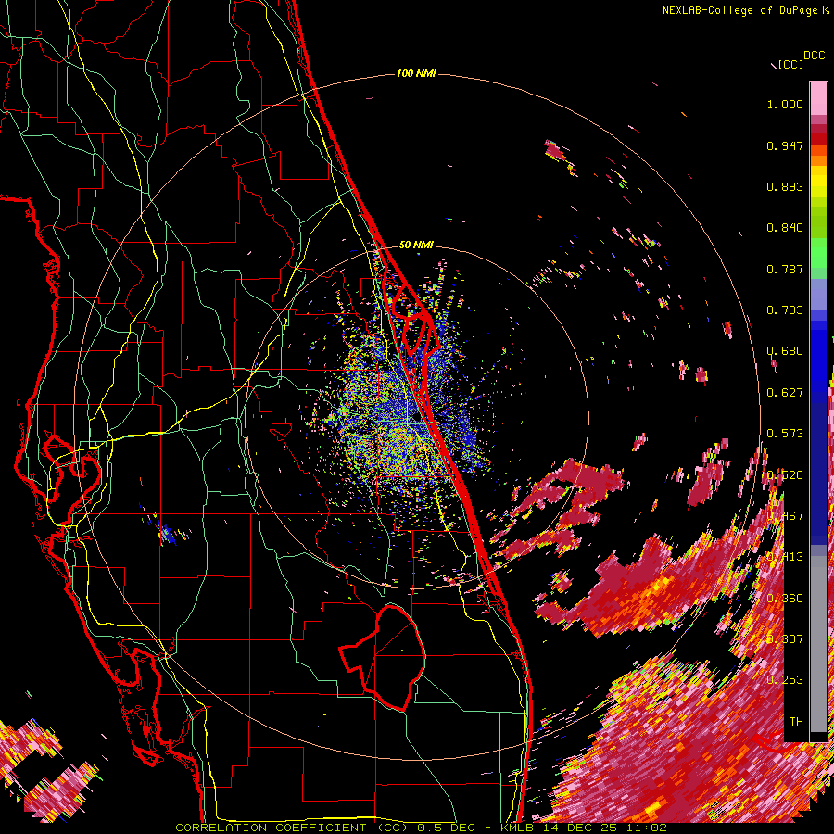Click the 0.840 scale value

(785, 228)
